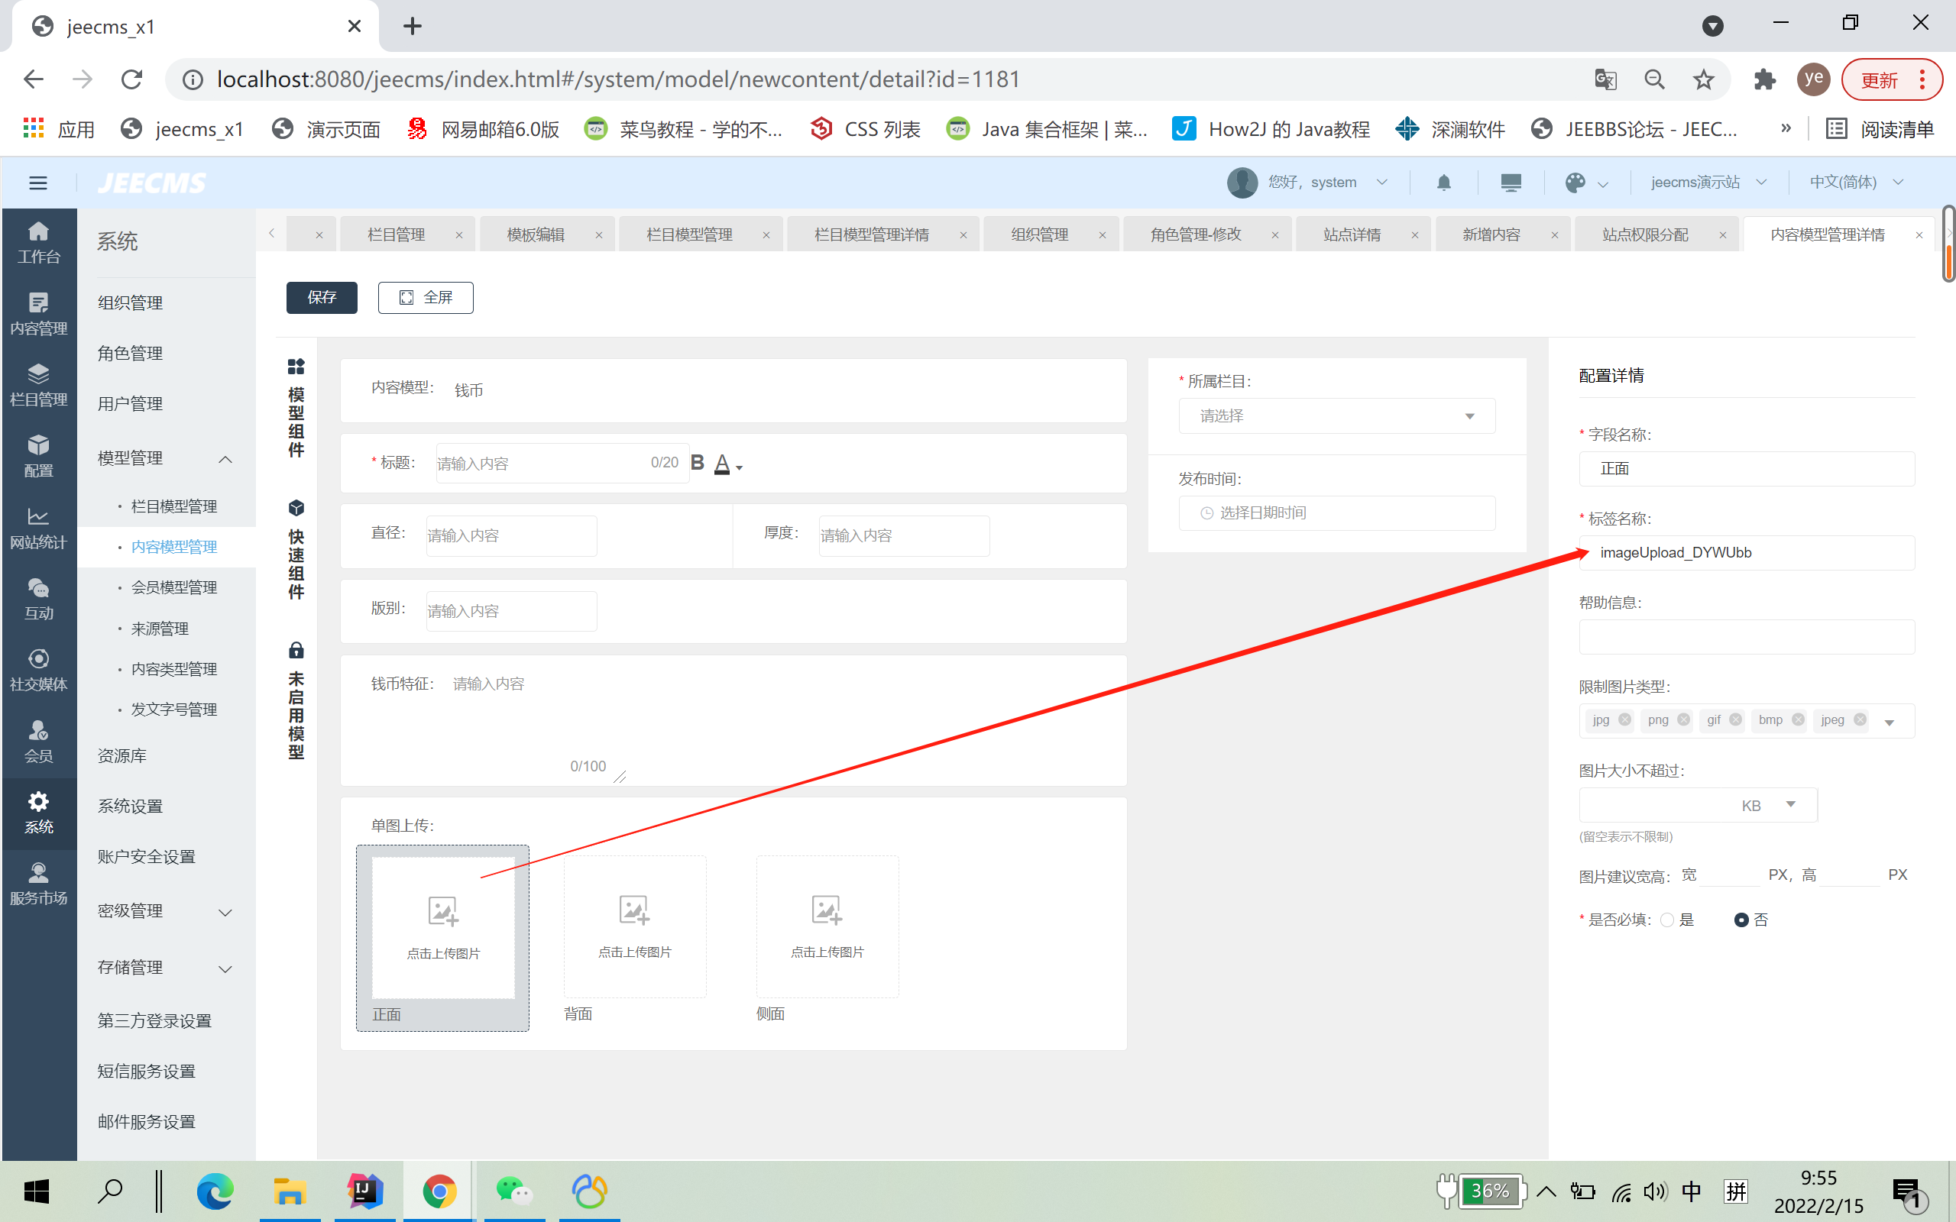Screen dimensions: 1956x1222
Task: Click the 保存 button
Action: coord(322,297)
